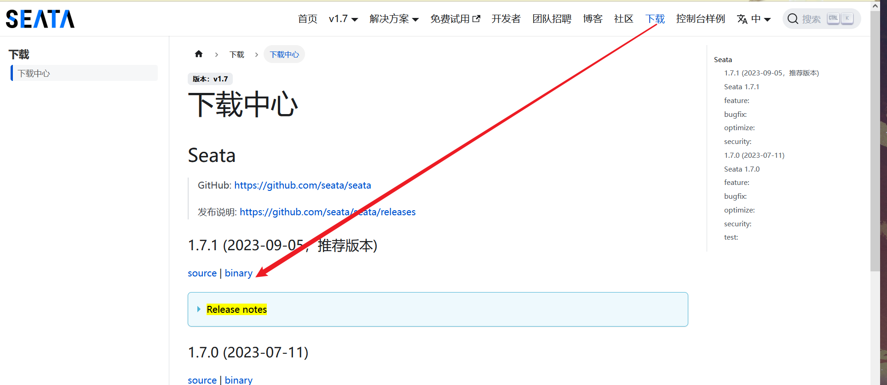887x385 pixels.
Task: Expand the v1.7 version dropdown
Action: point(343,19)
